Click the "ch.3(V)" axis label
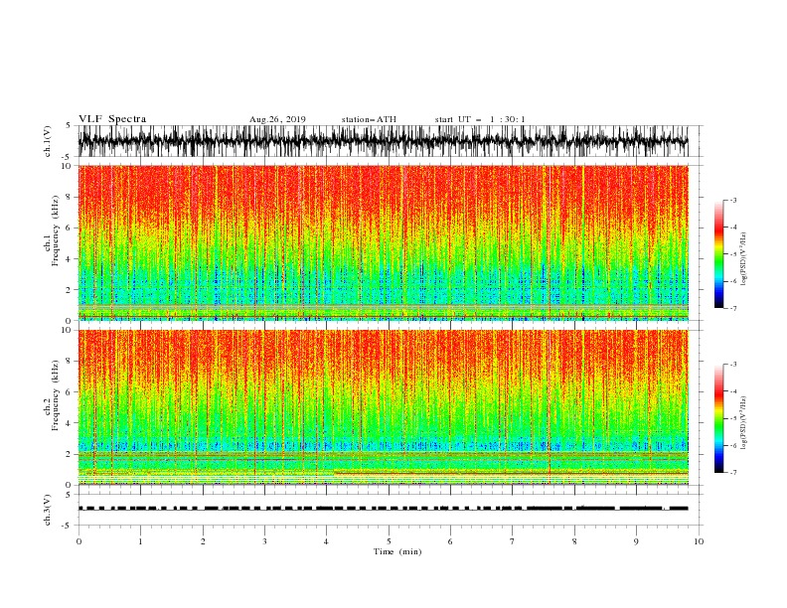Screen dimensions: 787x608 click(48, 510)
